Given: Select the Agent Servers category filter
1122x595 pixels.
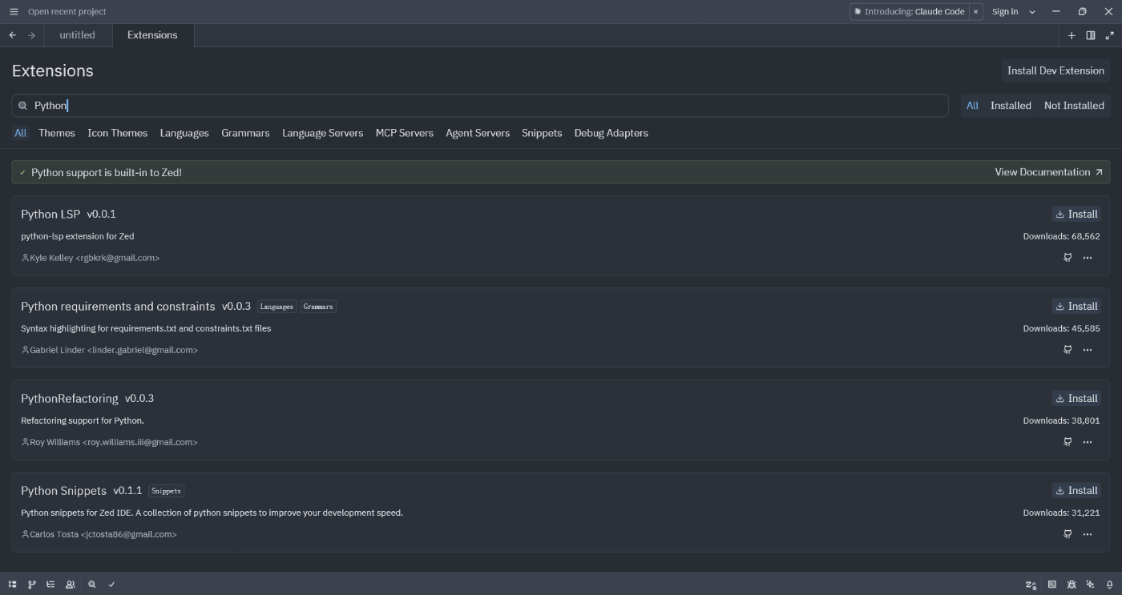Looking at the screenshot, I should (x=478, y=133).
